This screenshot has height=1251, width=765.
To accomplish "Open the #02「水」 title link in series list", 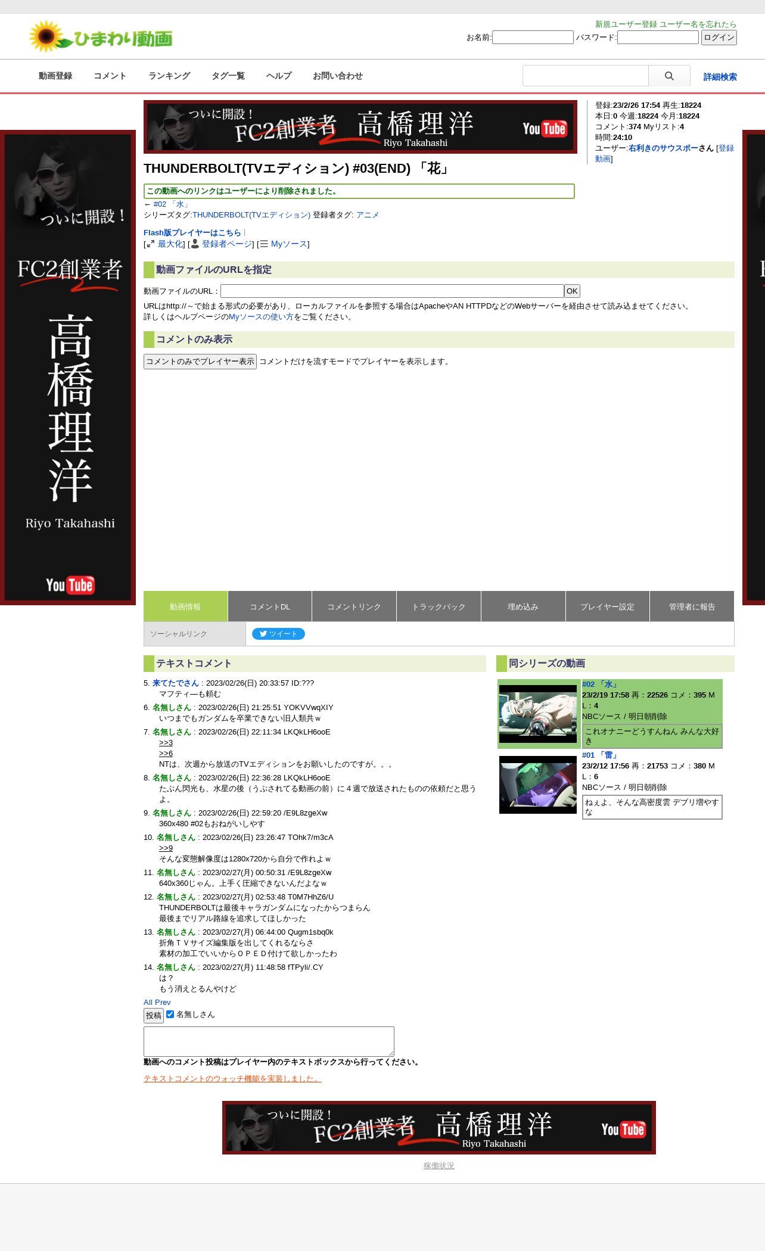I will (601, 684).
